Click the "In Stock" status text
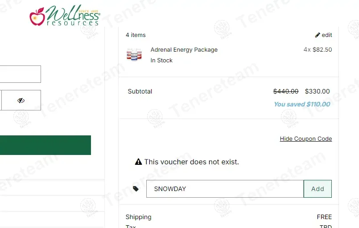 161,60
